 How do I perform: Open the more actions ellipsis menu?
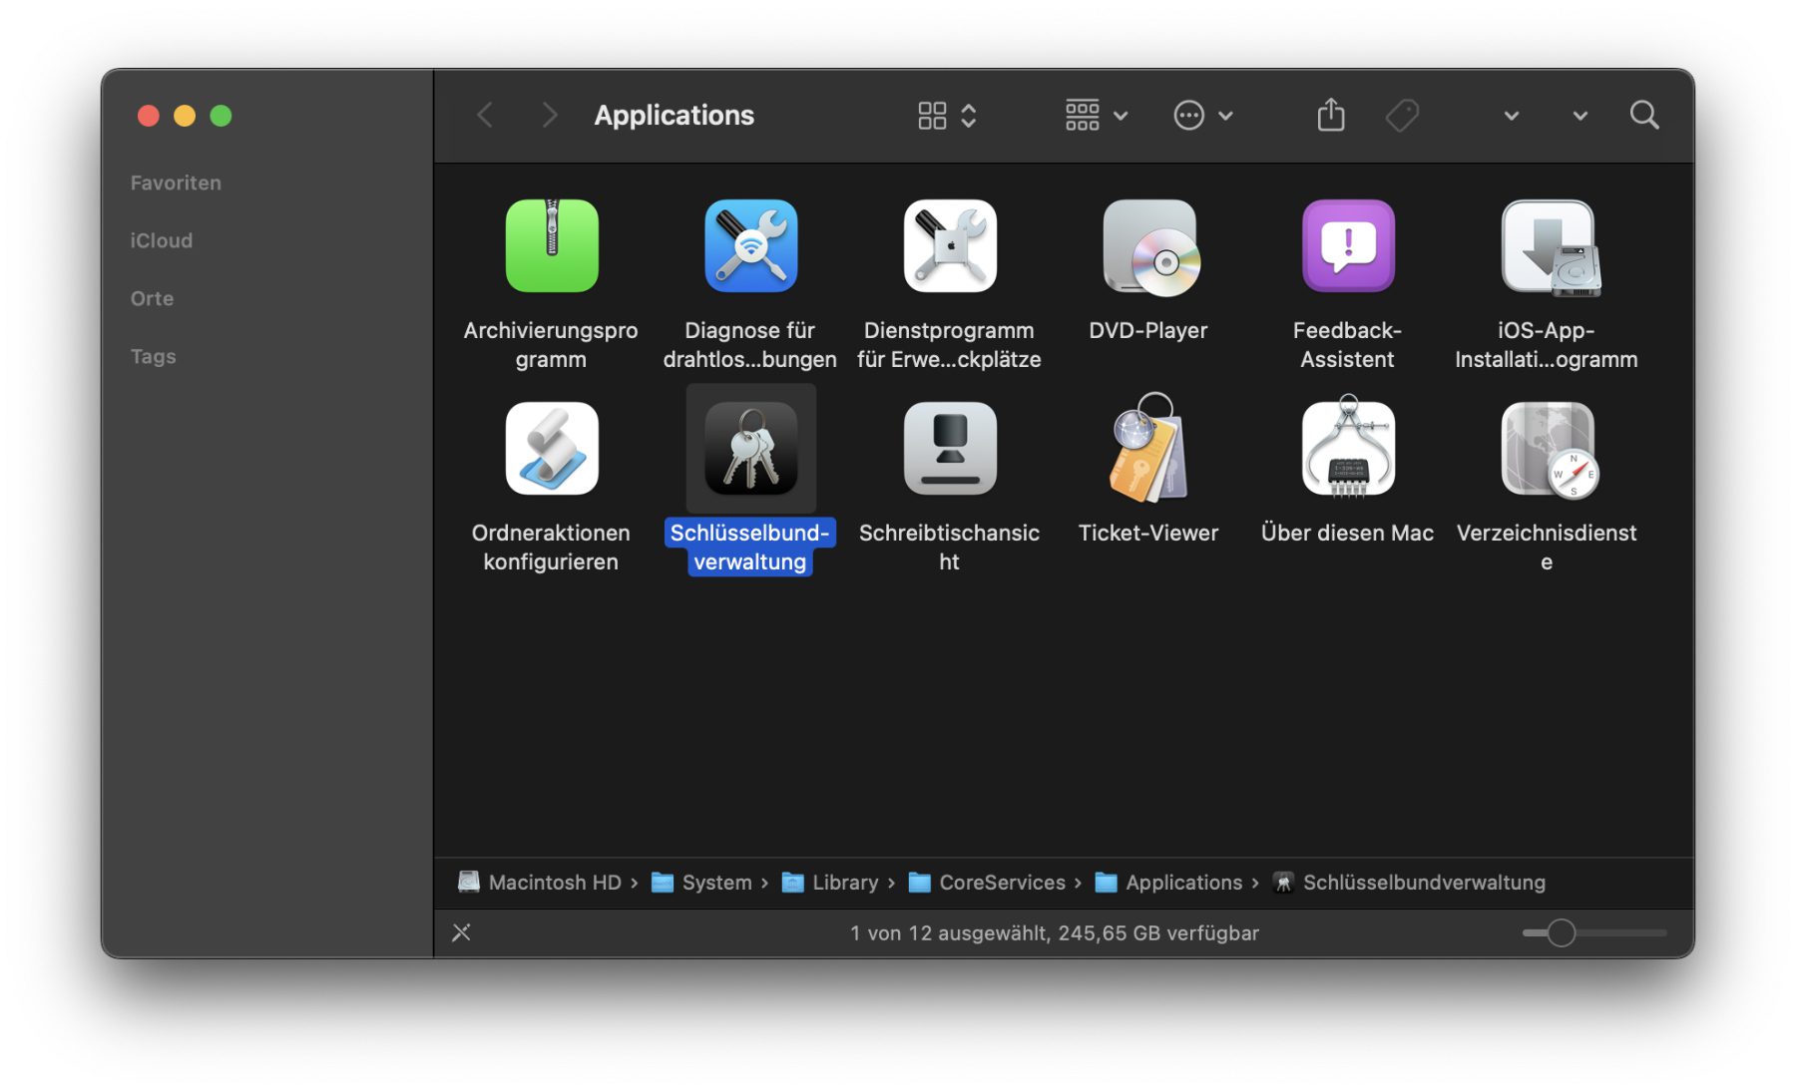[x=1202, y=116]
